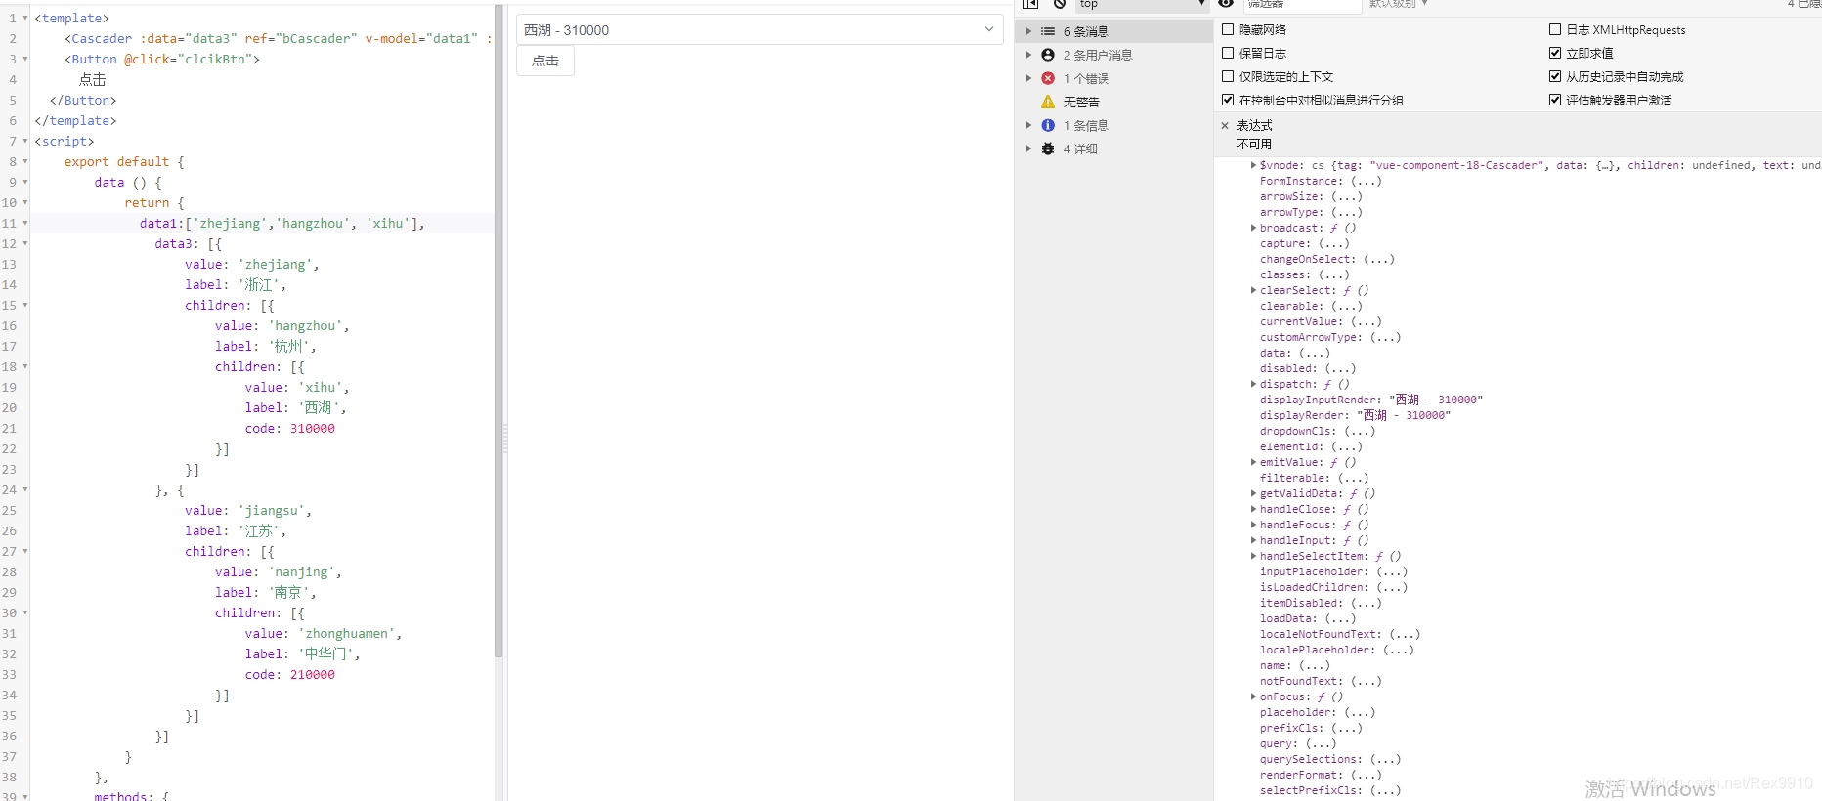Evaluate the data (...) getter
This screenshot has width=1822, height=801.
(x=1315, y=353)
